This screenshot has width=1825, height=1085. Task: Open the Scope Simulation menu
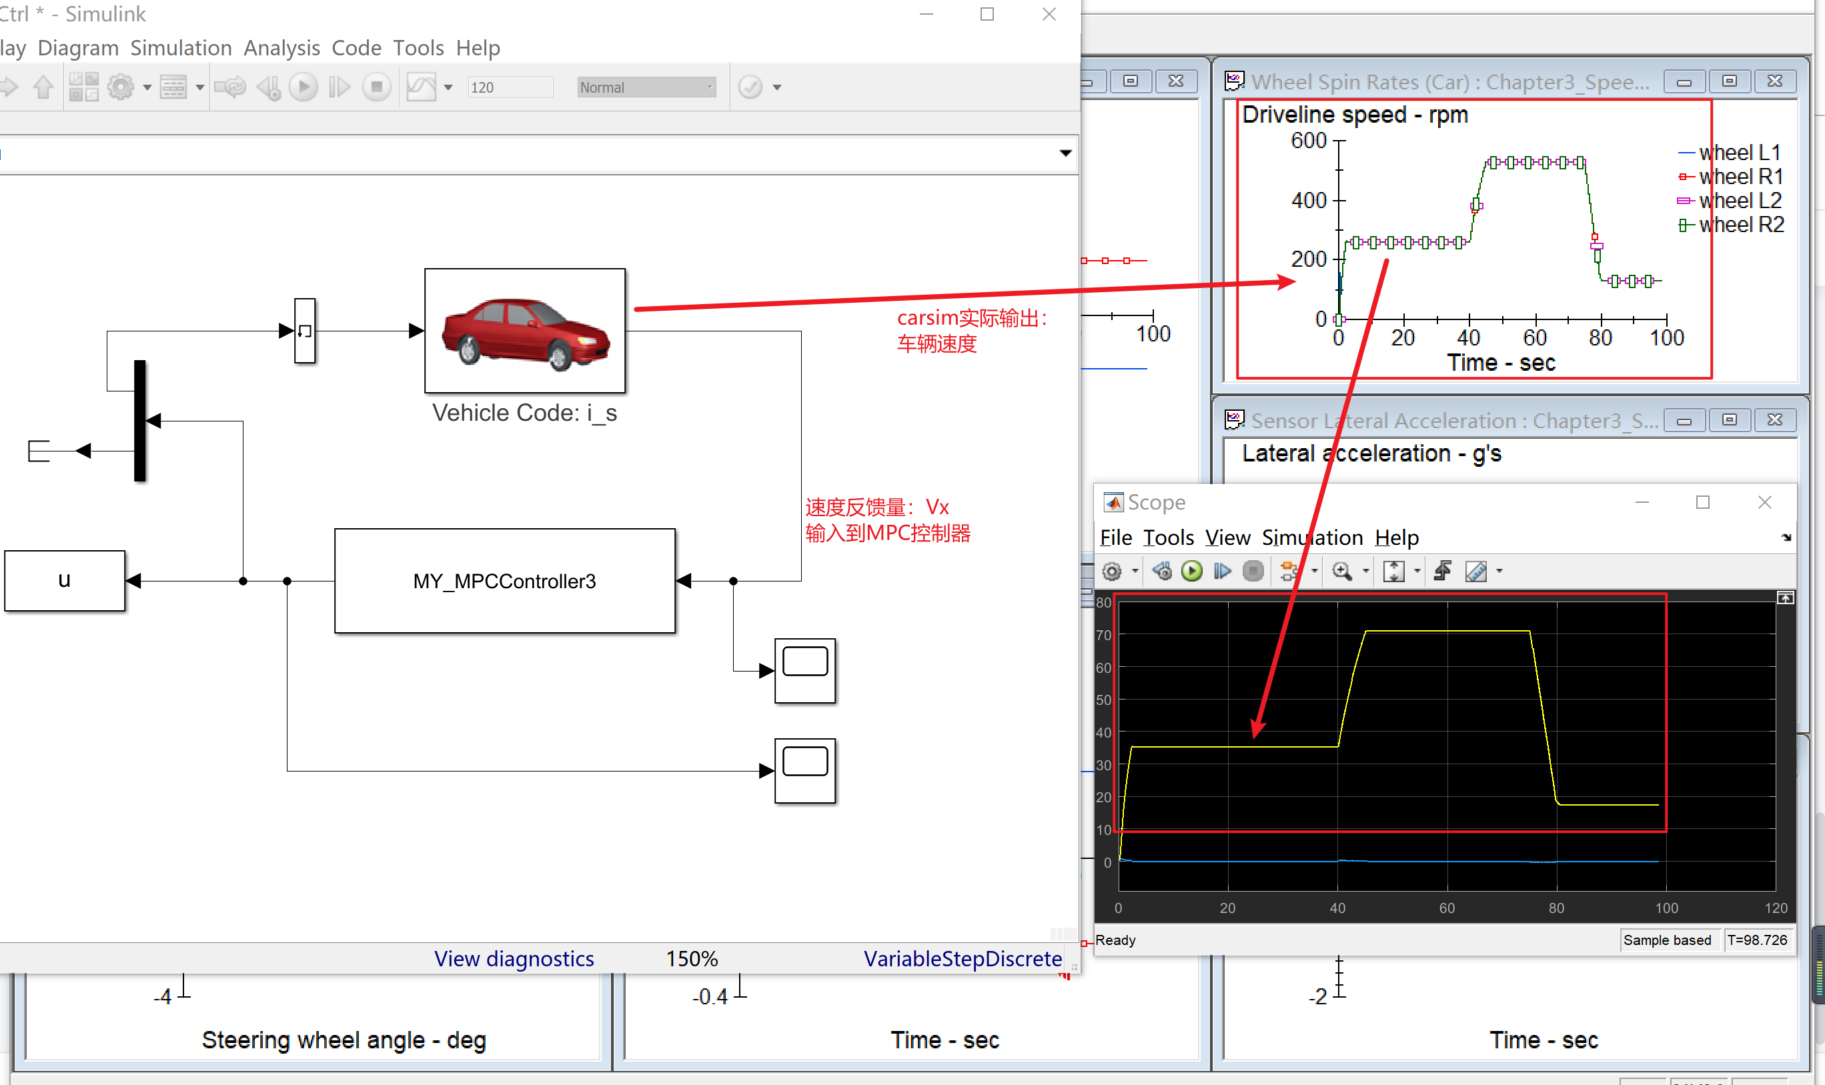point(1313,537)
